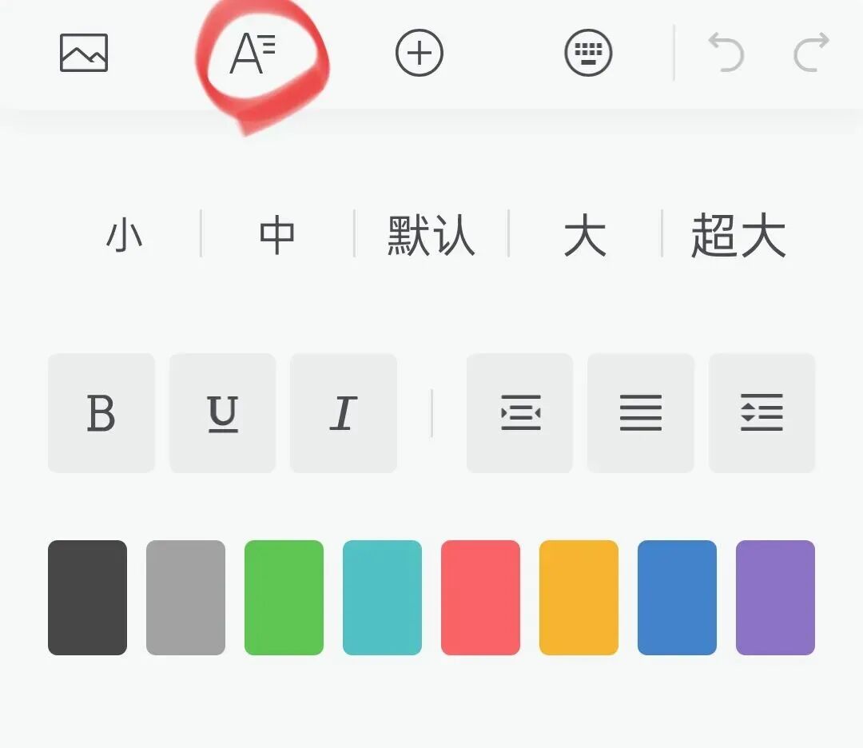Image resolution: width=863 pixels, height=748 pixels.
Task: Apply center alignment to text
Action: (x=519, y=412)
